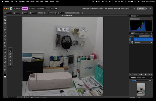The height and width of the screenshot is (101, 156).
Task: Delete the layer using the trash icon
Action: pos(152,74)
